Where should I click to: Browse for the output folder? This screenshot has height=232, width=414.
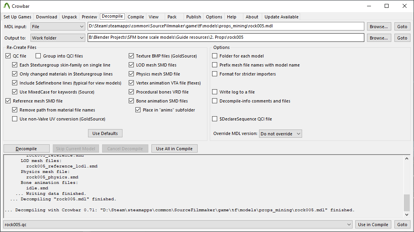click(x=379, y=38)
